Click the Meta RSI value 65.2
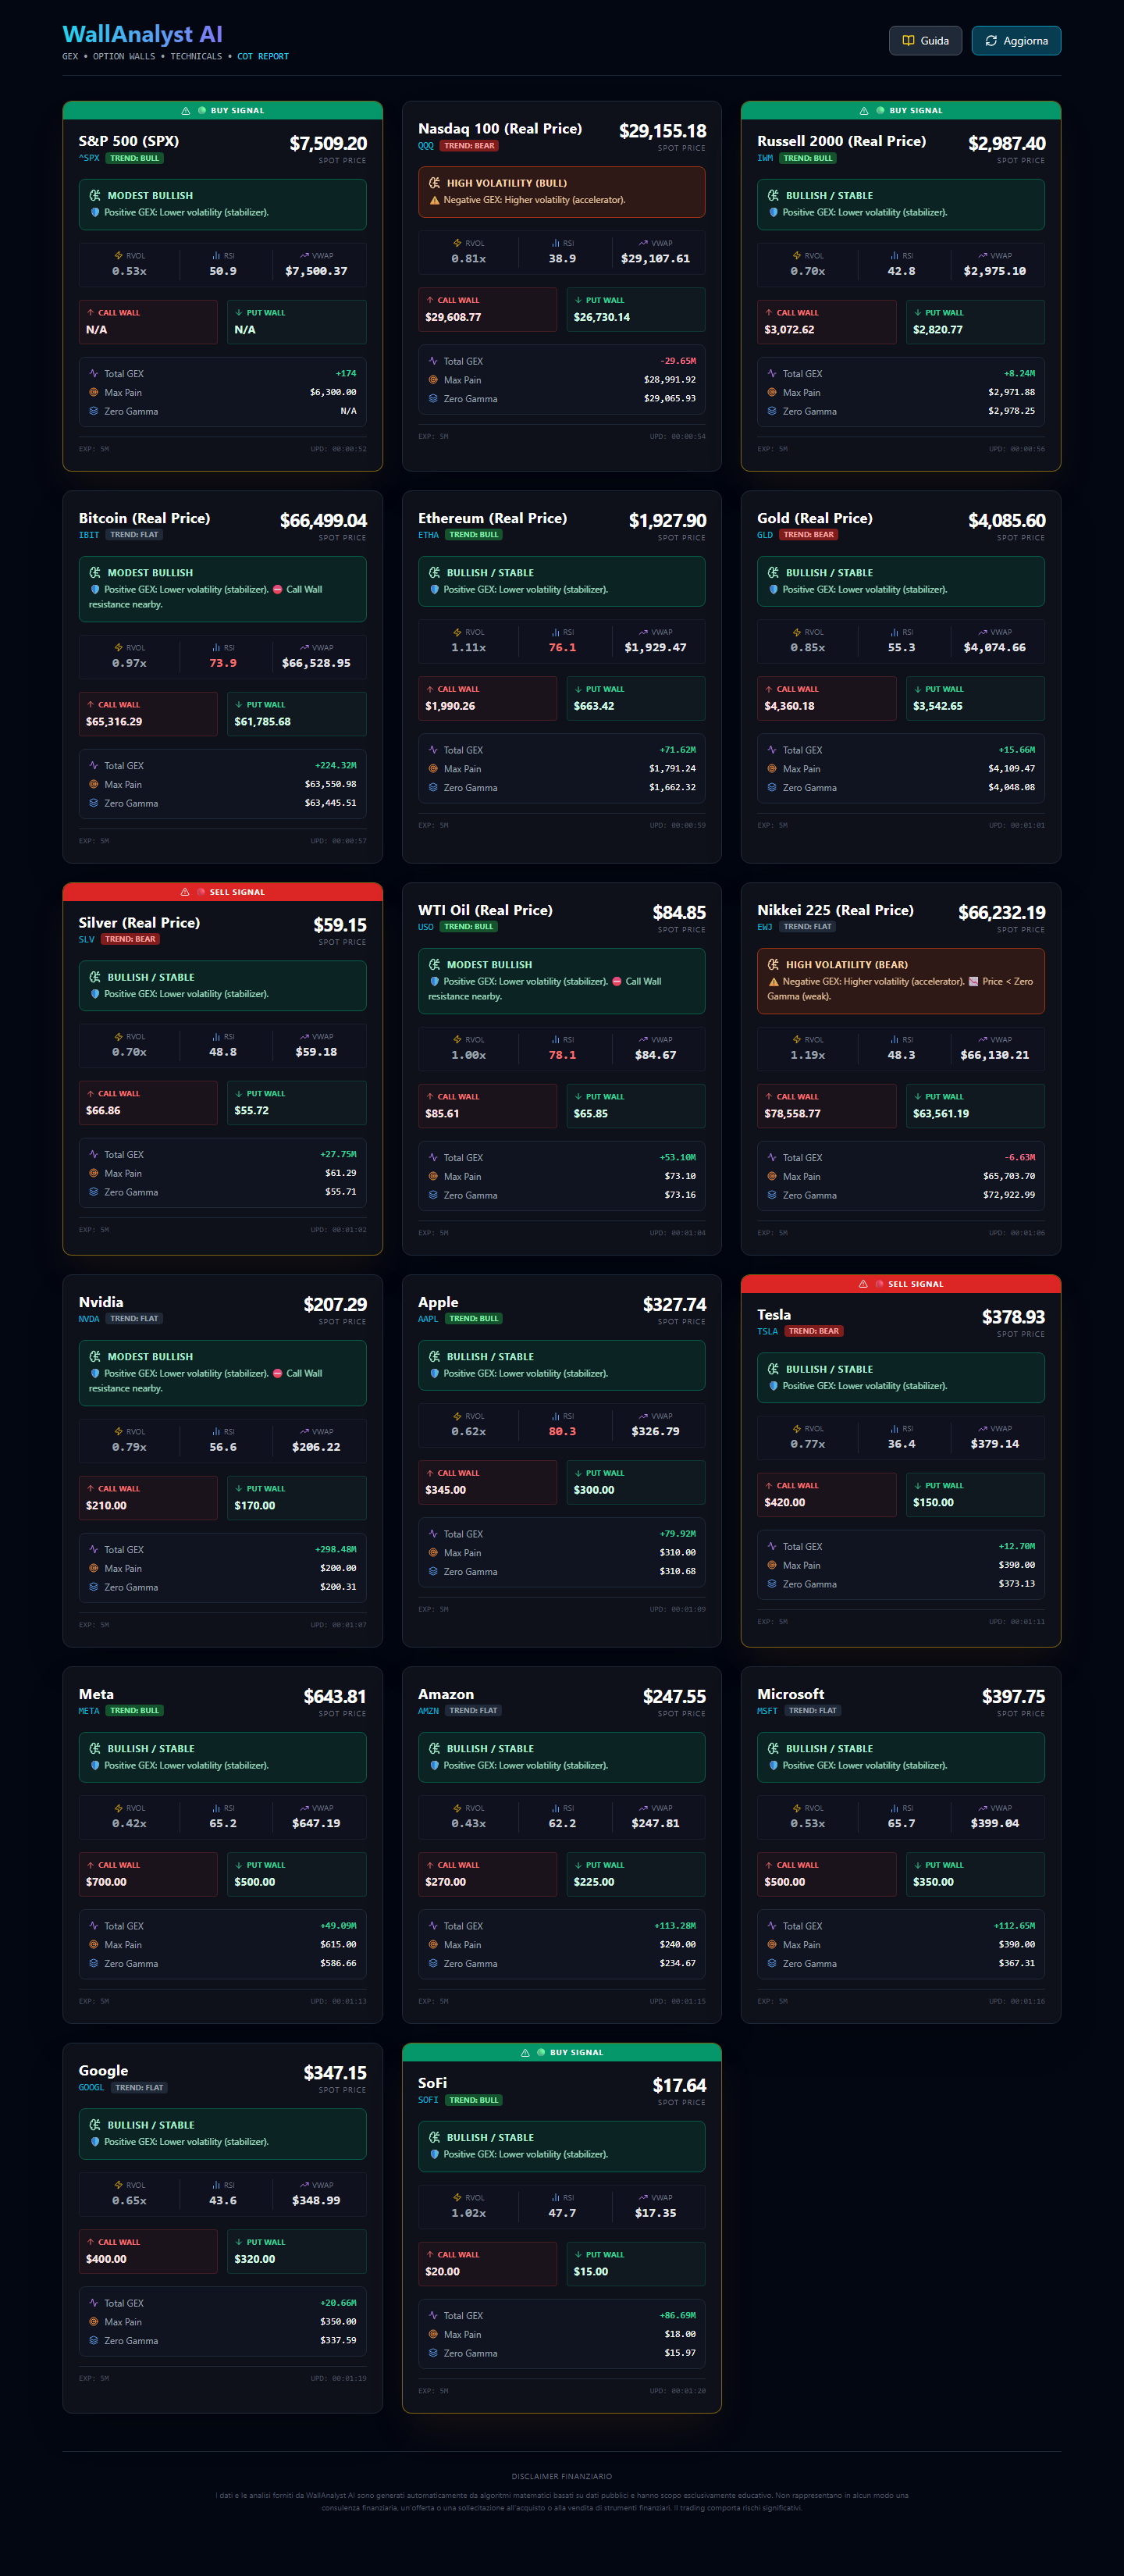Image resolution: width=1124 pixels, height=2576 pixels. (x=223, y=1823)
